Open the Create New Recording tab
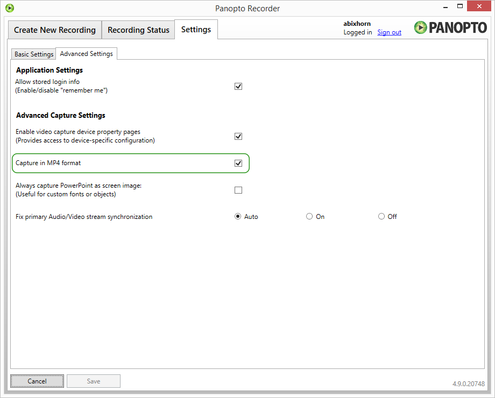 pyautogui.click(x=55, y=30)
